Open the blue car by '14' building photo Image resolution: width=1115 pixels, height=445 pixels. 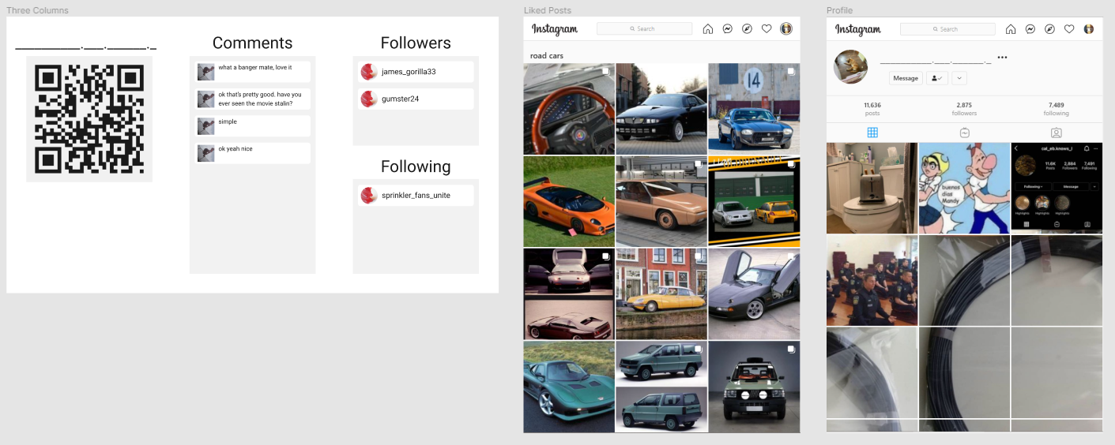pyautogui.click(x=754, y=109)
